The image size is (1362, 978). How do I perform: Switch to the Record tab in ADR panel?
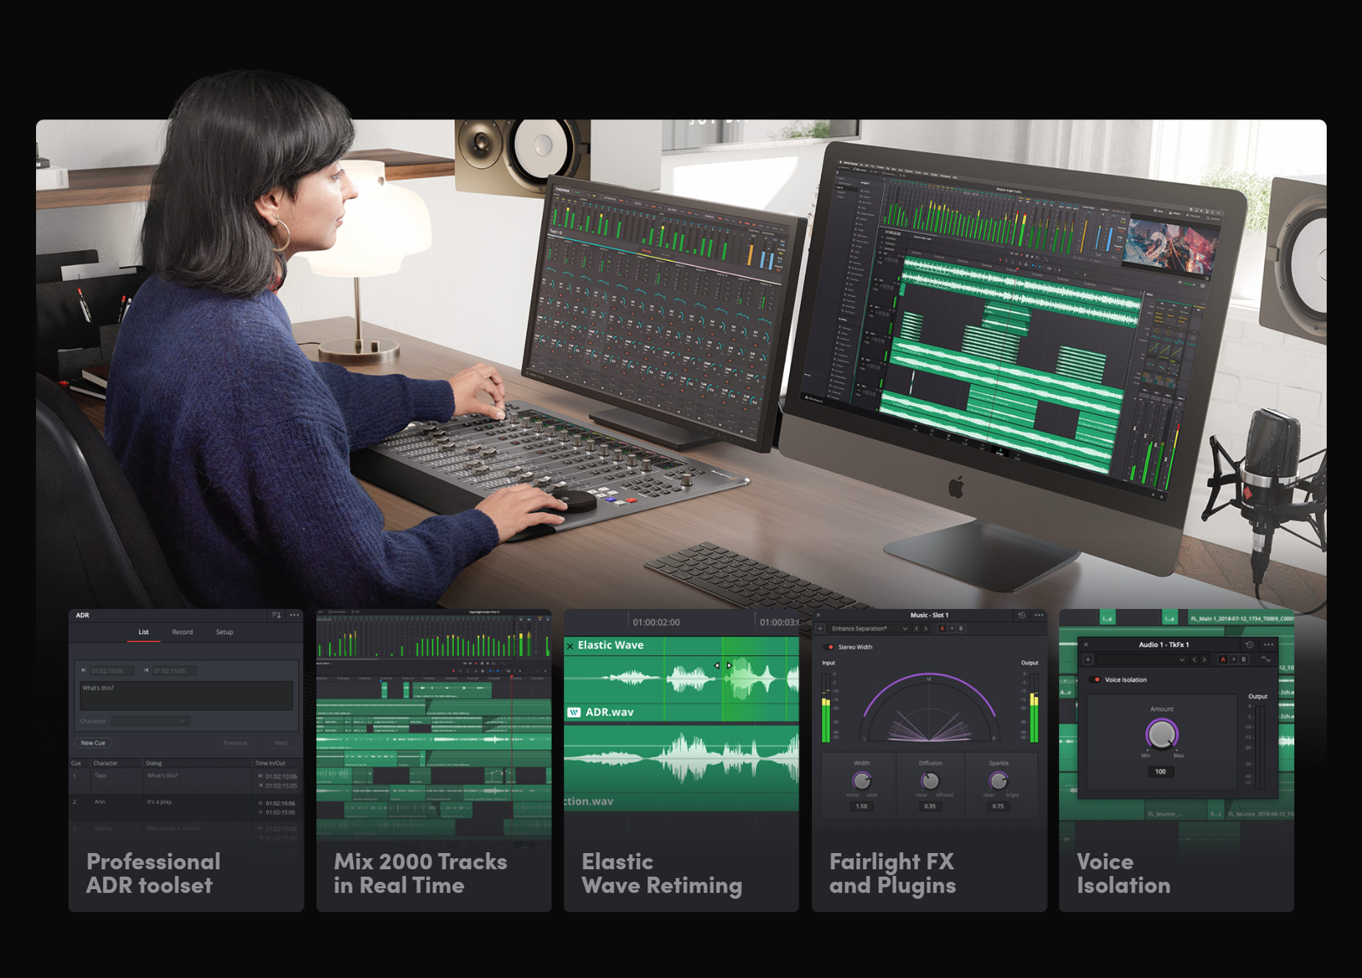click(182, 632)
